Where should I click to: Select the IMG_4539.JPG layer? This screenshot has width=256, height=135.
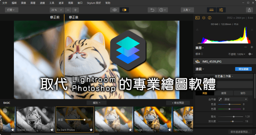pos(224,61)
